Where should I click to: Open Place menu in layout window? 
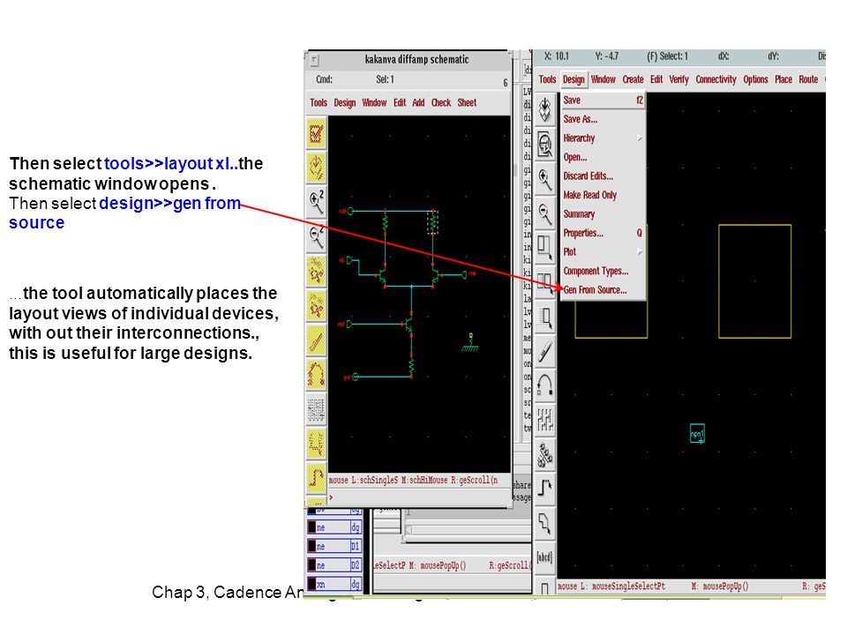tap(783, 79)
